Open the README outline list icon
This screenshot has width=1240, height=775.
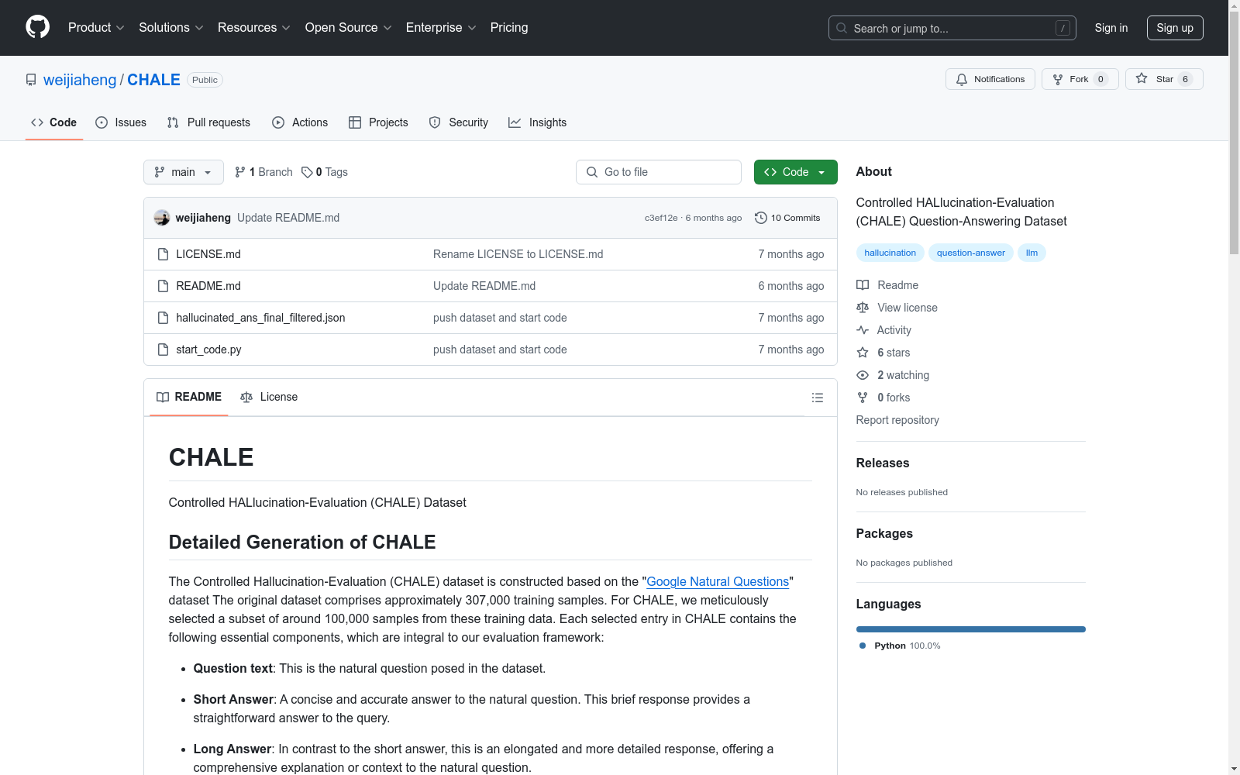tap(817, 398)
